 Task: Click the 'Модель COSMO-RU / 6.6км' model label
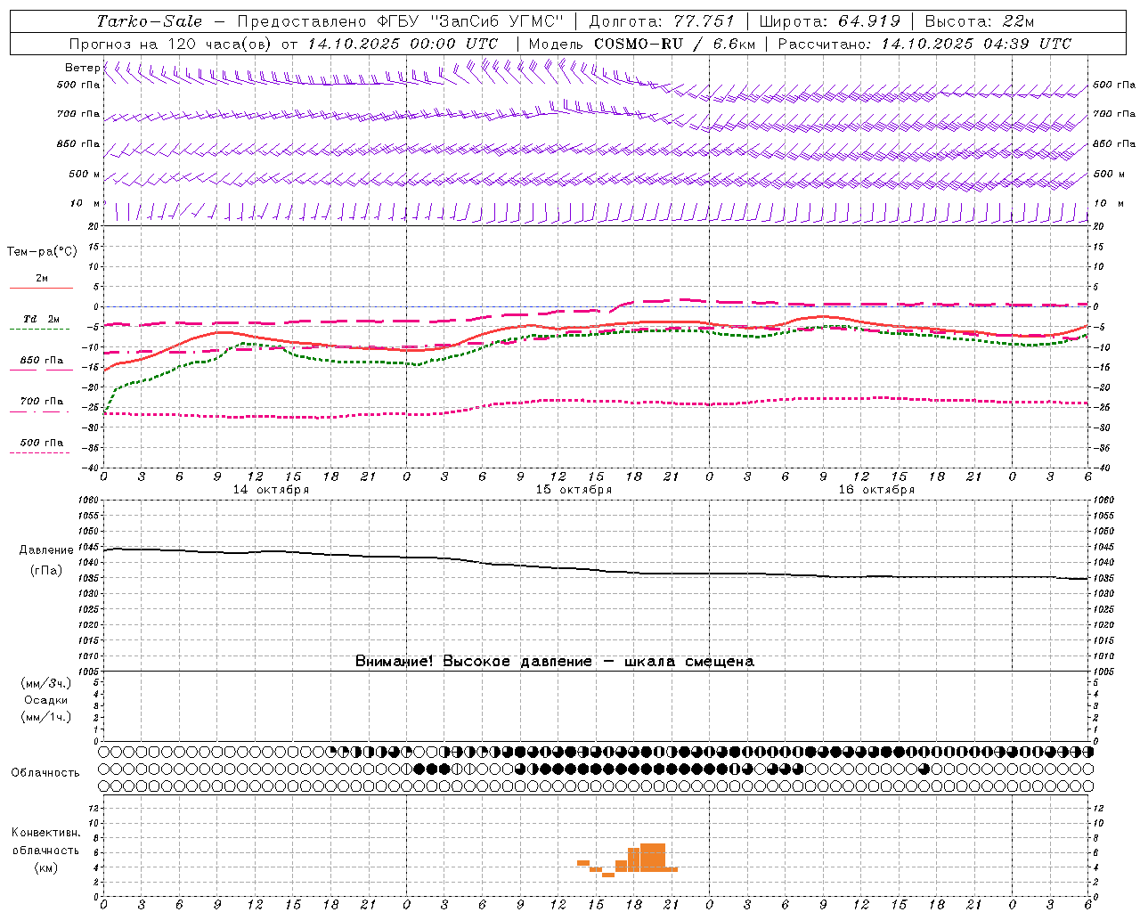642,44
